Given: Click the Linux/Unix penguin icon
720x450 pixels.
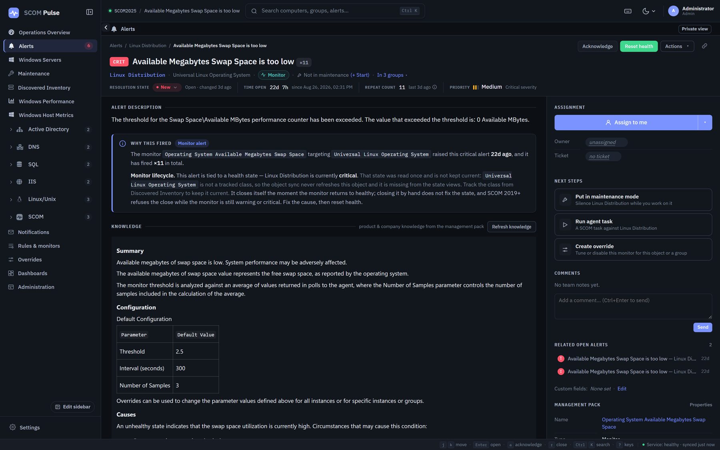Looking at the screenshot, I should 20,199.
